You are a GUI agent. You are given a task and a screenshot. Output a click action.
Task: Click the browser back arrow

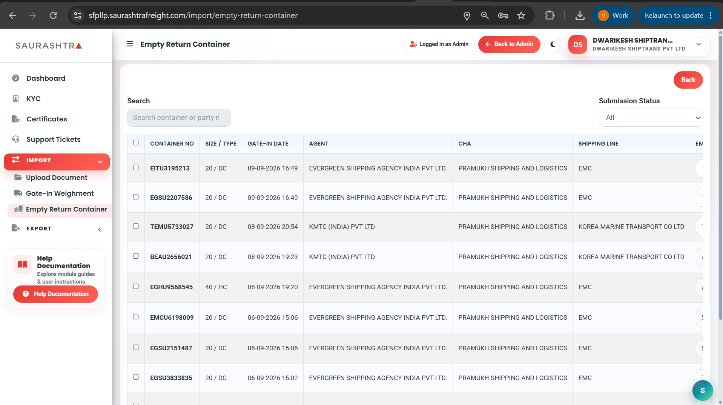[12, 15]
